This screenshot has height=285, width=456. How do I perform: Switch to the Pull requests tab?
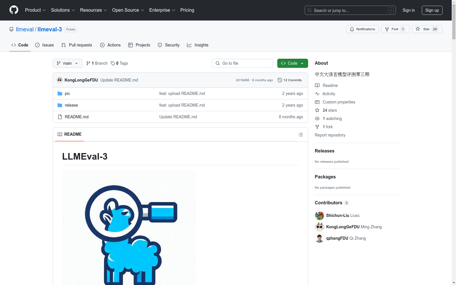click(77, 45)
